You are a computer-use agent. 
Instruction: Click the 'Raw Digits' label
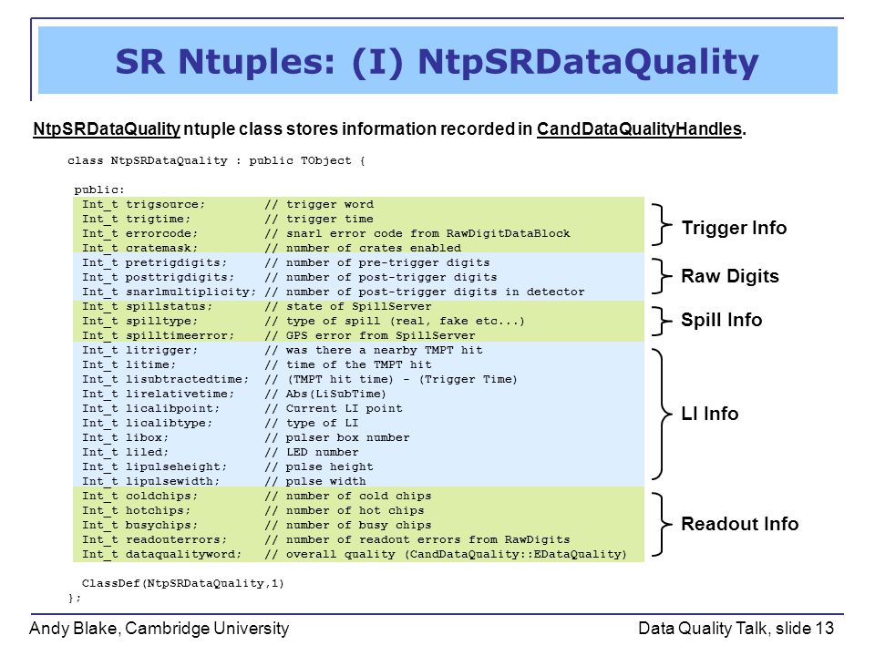(x=730, y=276)
